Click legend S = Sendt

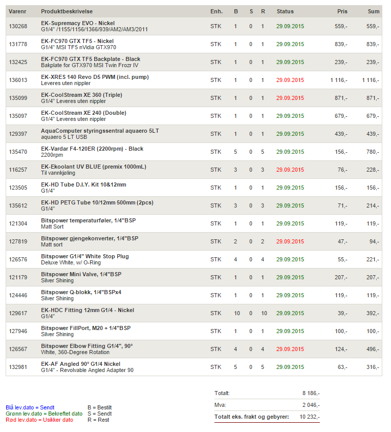pyautogui.click(x=100, y=414)
